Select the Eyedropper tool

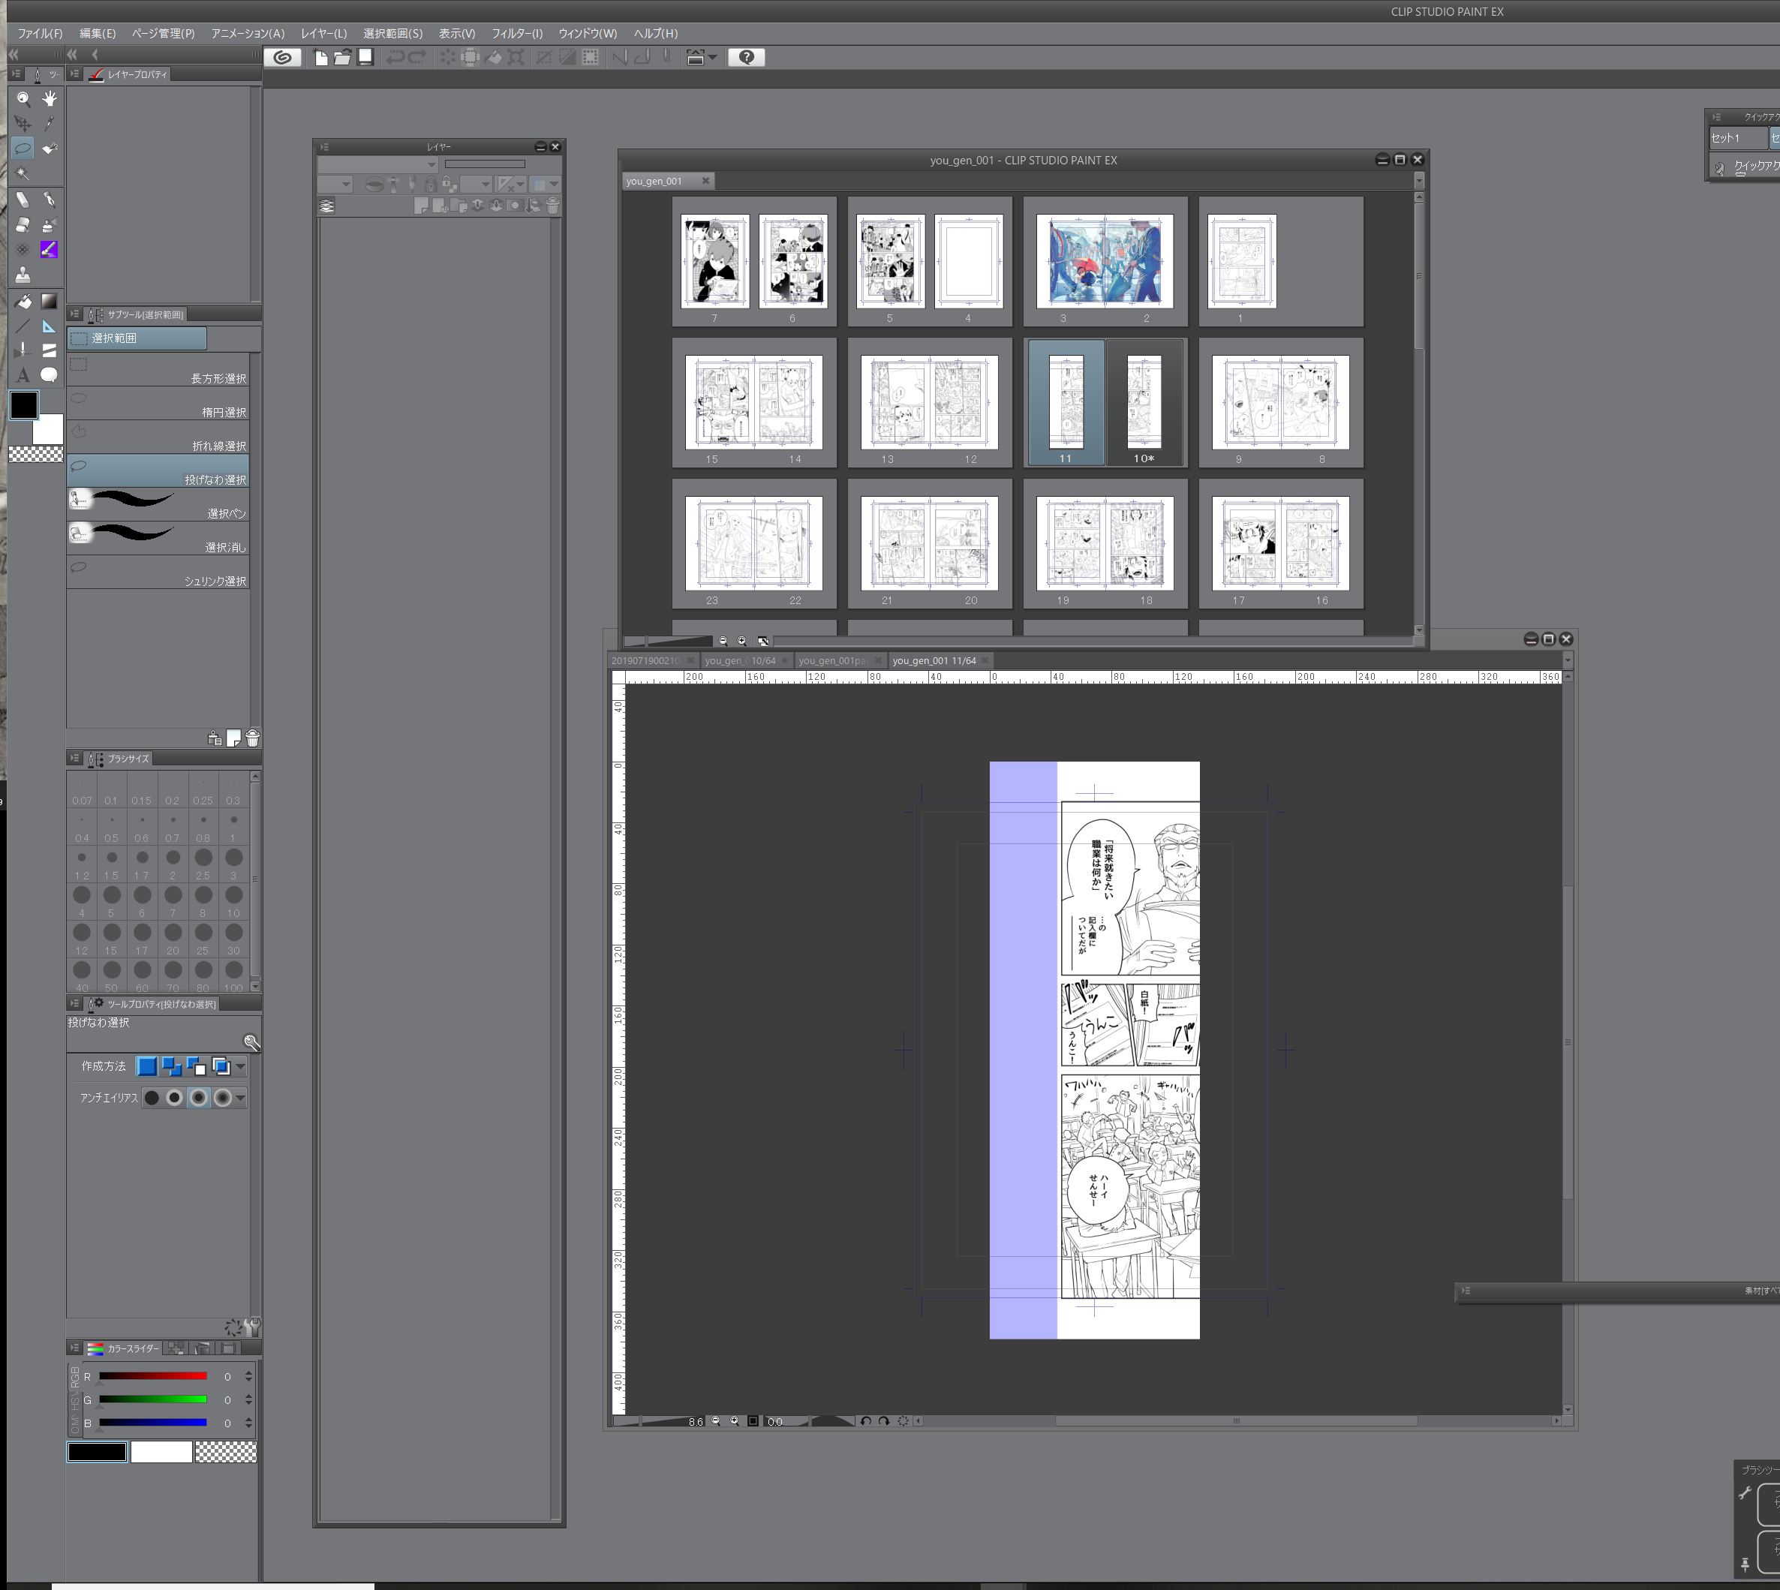[50, 124]
